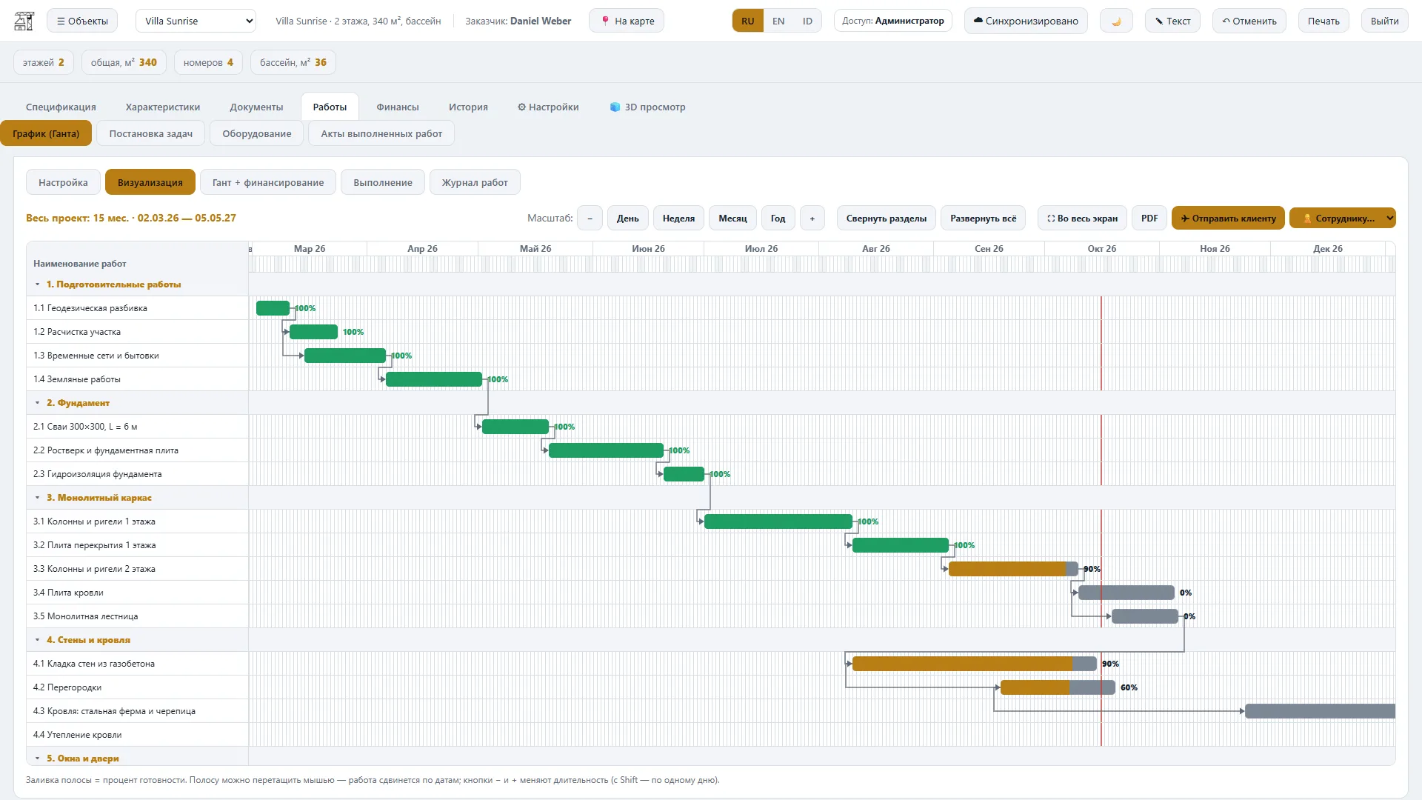Image resolution: width=1422 pixels, height=800 pixels.
Task: Set scale to День
Action: tap(628, 219)
